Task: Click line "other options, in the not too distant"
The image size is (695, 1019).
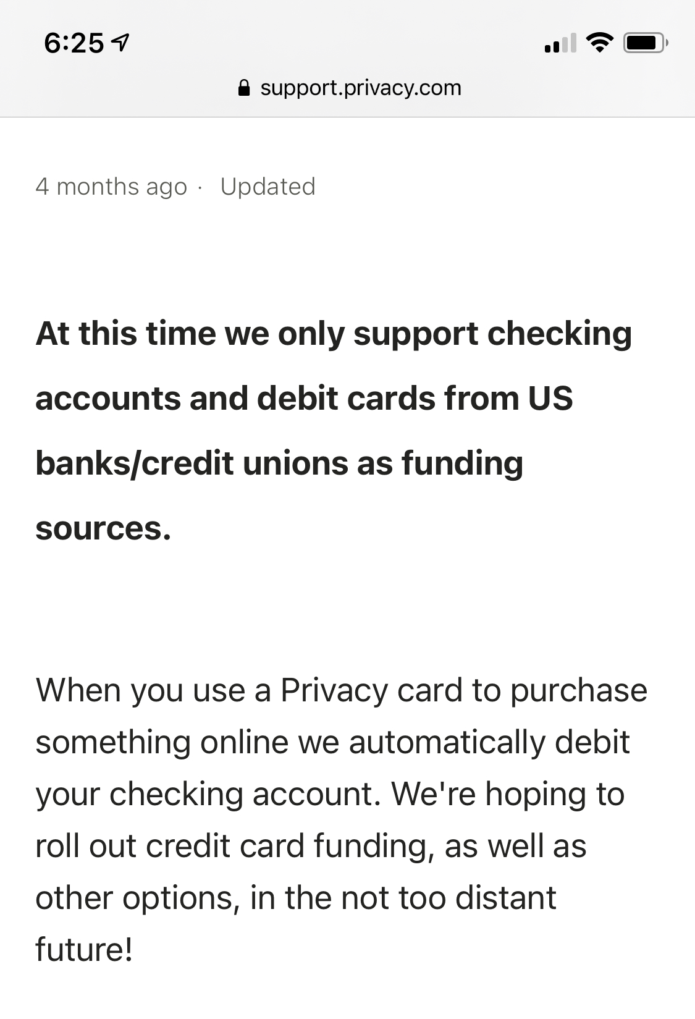Action: [296, 898]
